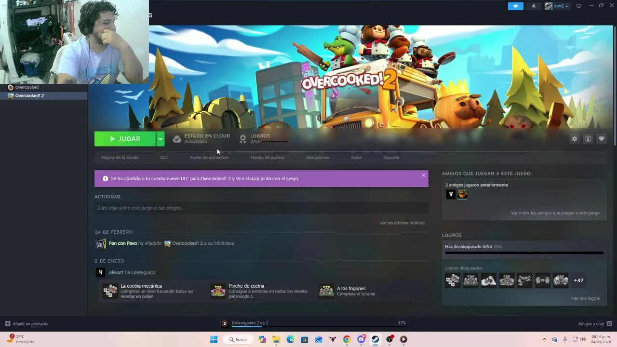
Task: Click the activity comment input field
Action: coord(261,208)
